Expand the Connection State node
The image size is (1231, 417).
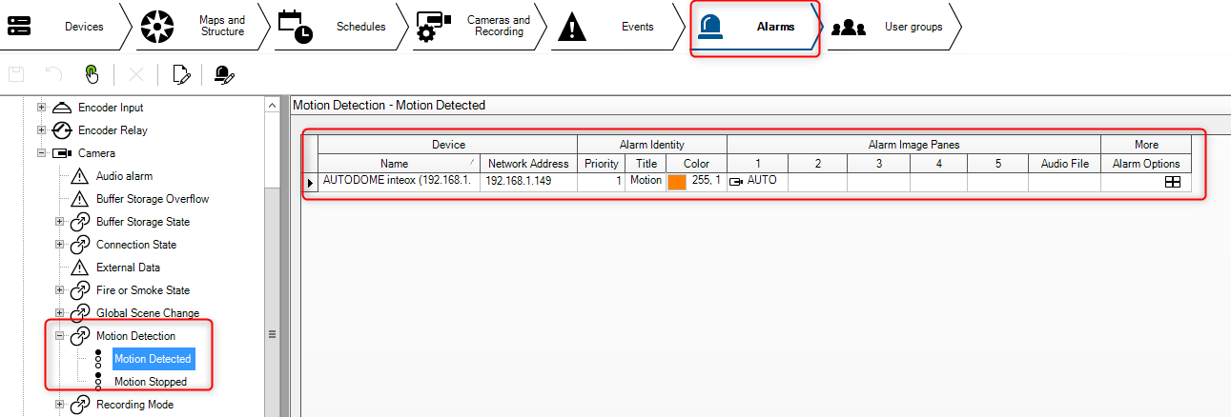[59, 245]
